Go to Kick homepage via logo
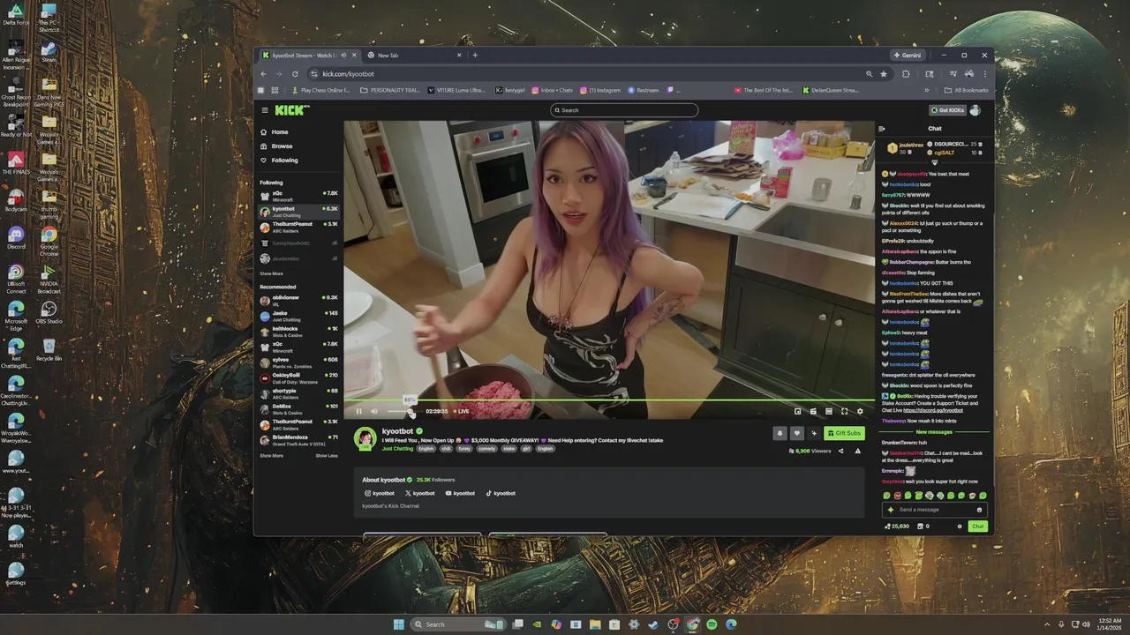This screenshot has height=635, width=1130. click(291, 110)
